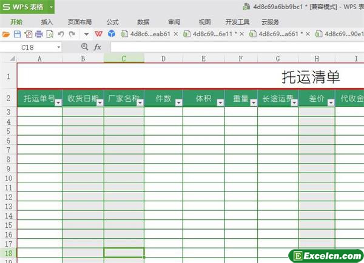364x263 pixels.
Task: Open the 件数 column filter dropdown
Action: [x=178, y=103]
